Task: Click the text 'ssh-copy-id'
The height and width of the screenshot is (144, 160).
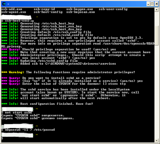Action: pyautogui.click(x=44, y=9)
